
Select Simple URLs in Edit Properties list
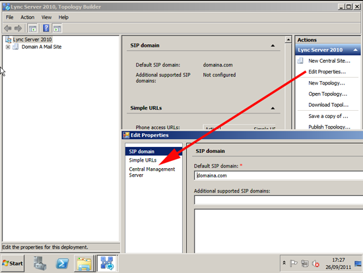143,160
